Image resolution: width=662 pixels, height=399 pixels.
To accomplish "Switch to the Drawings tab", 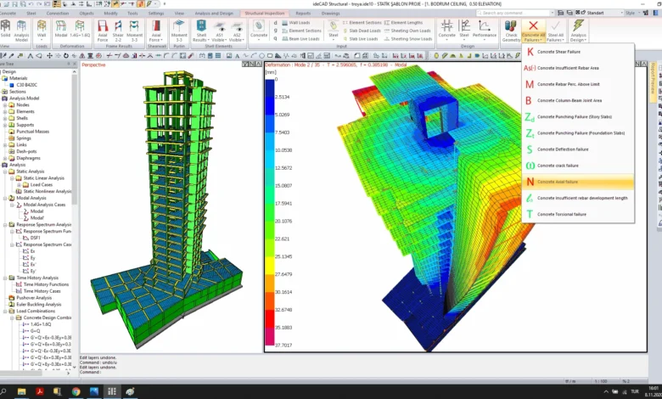I will [x=330, y=14].
